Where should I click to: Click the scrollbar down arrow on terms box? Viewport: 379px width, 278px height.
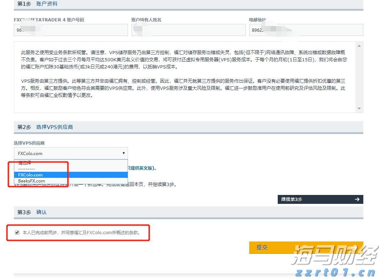359,109
